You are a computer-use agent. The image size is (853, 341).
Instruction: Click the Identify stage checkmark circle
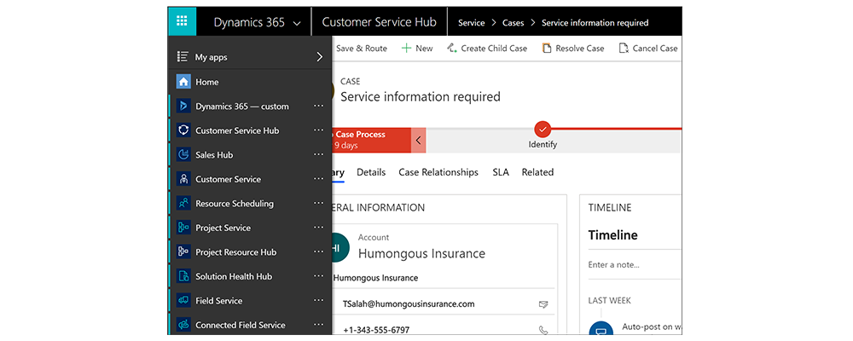543,129
